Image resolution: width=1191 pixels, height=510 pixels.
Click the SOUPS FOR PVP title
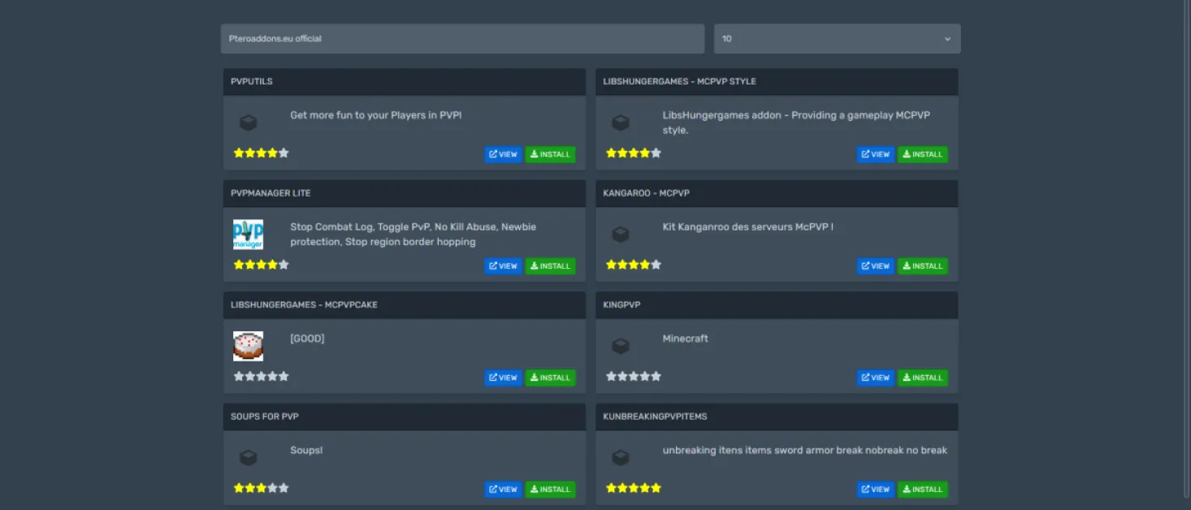click(x=265, y=417)
